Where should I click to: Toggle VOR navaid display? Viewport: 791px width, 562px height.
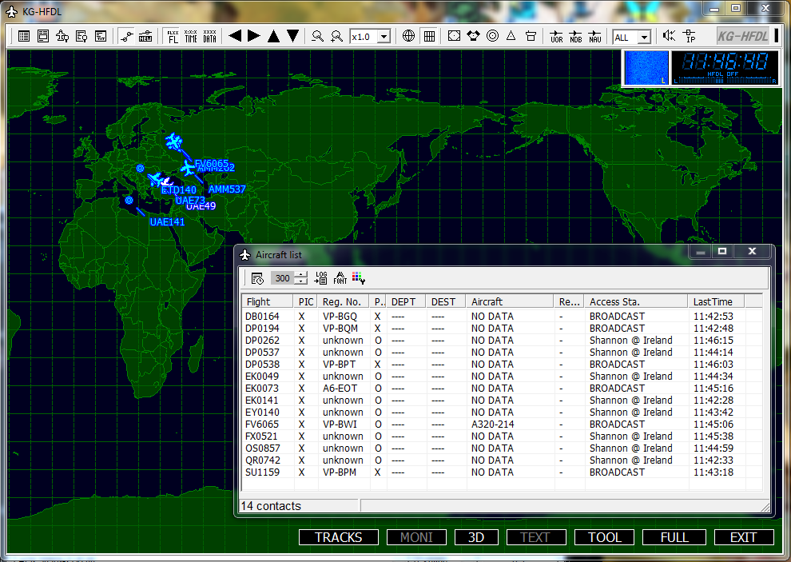[556, 36]
